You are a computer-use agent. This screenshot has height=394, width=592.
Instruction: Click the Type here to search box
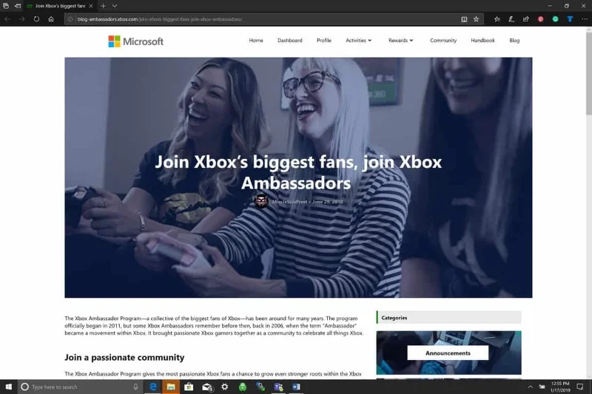tap(79, 387)
